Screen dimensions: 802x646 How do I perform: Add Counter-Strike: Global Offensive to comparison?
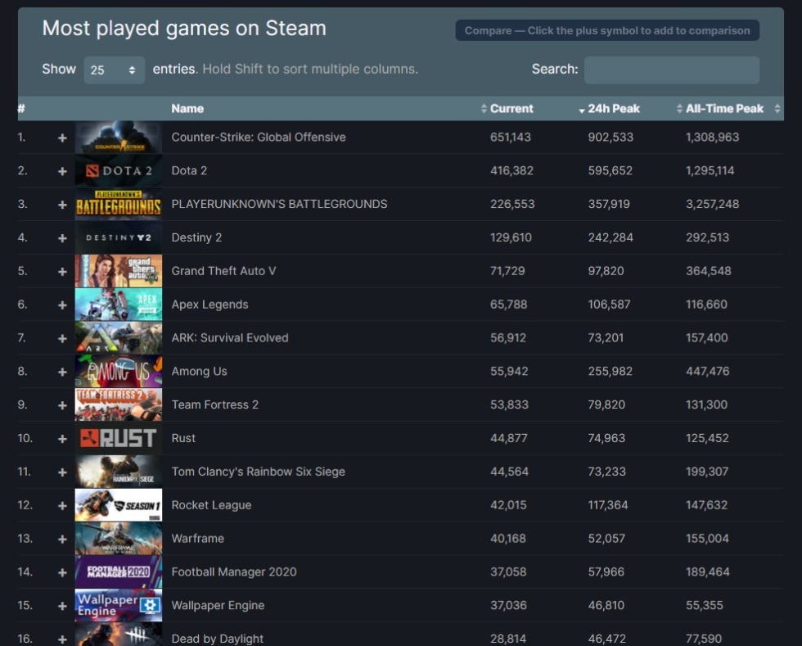pyautogui.click(x=62, y=138)
